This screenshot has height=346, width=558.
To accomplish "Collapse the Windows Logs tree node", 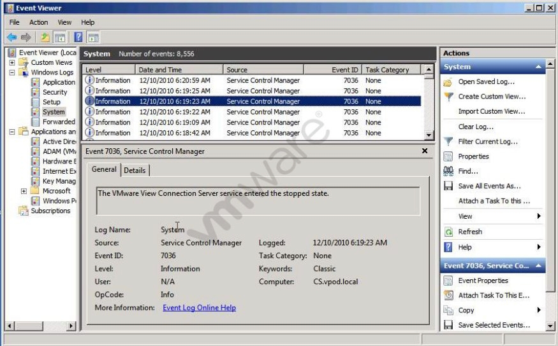I will click(12, 73).
